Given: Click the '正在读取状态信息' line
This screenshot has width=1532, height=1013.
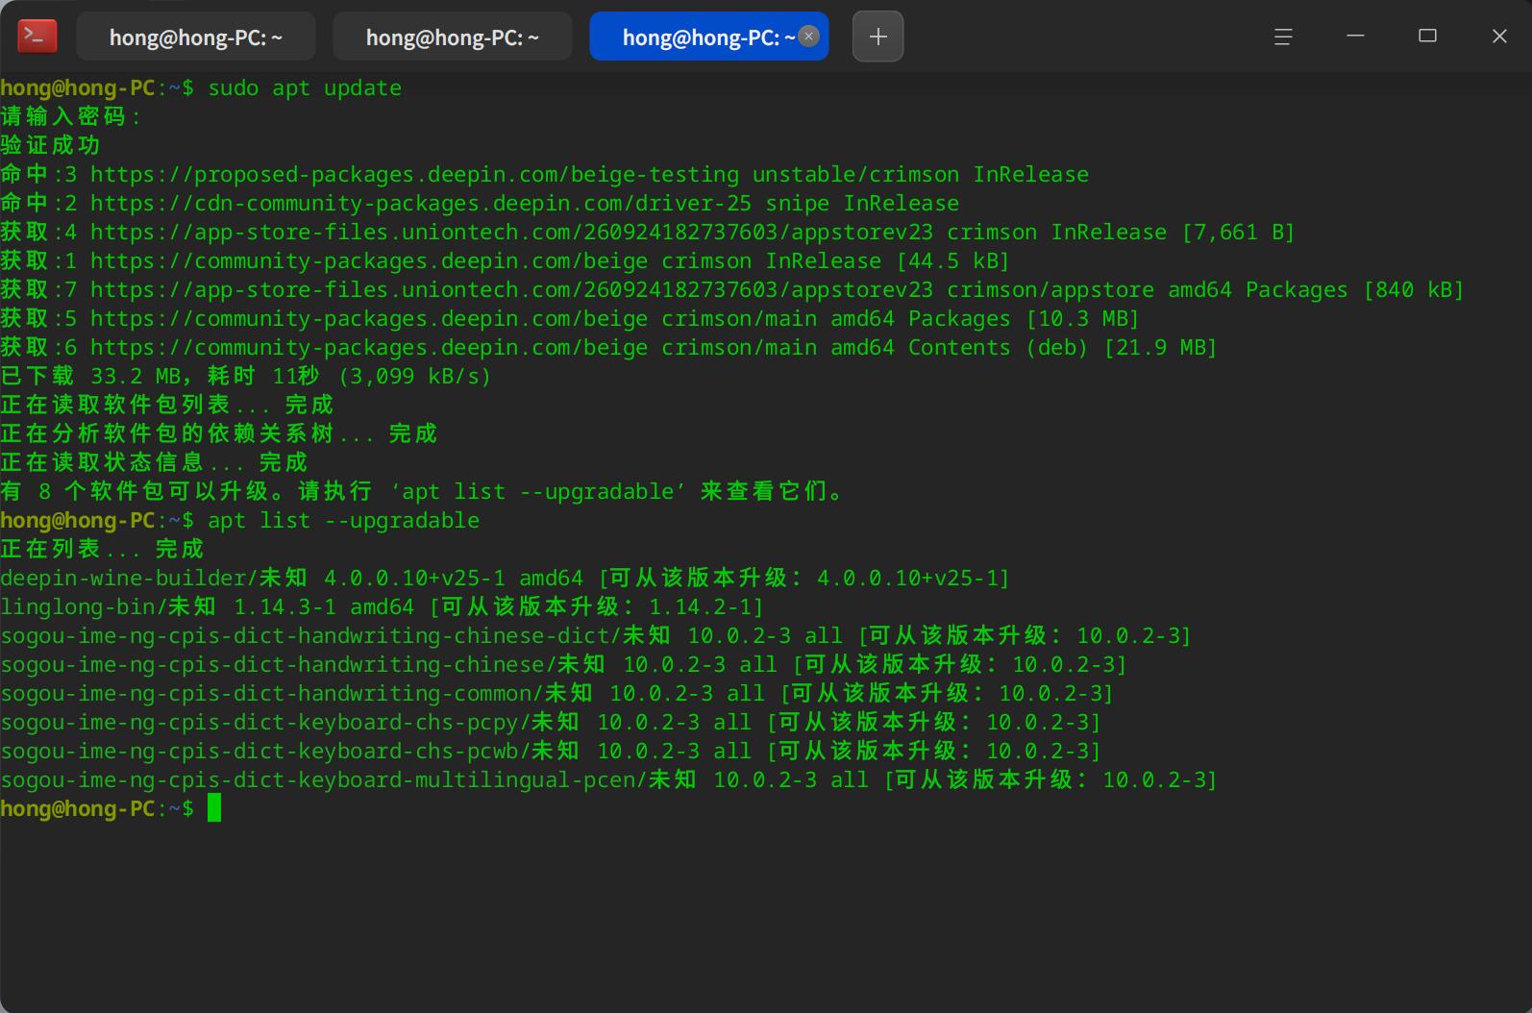Looking at the screenshot, I should tap(154, 462).
